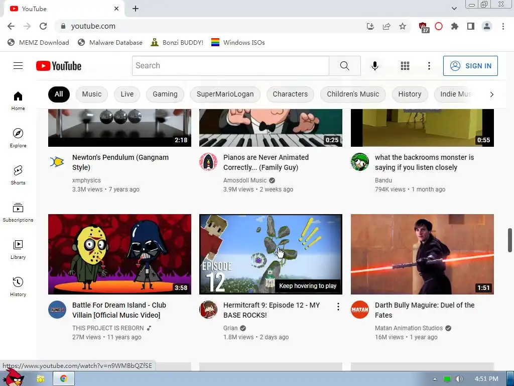Open the Family Guy piano thumbnail
Image resolution: width=514 pixels, height=386 pixels.
tap(271, 128)
